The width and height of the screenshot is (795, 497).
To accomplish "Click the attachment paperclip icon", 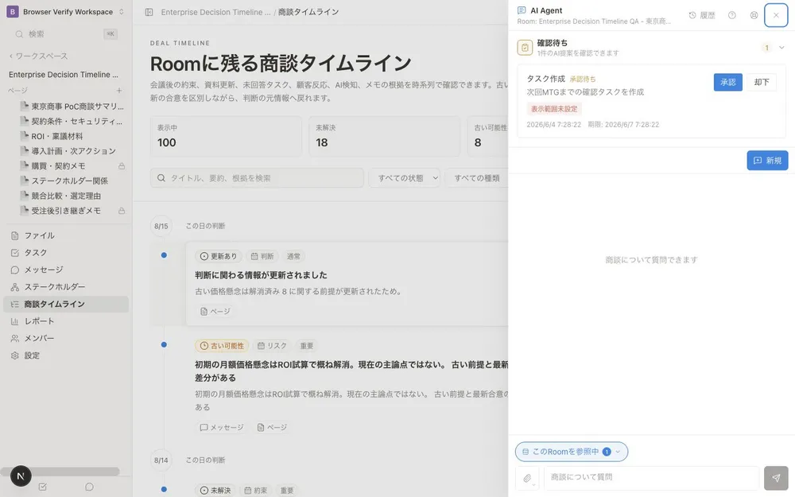I will pyautogui.click(x=527, y=478).
